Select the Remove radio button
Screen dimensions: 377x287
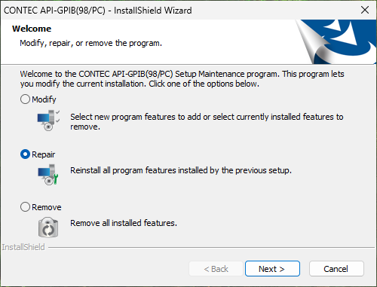point(25,207)
